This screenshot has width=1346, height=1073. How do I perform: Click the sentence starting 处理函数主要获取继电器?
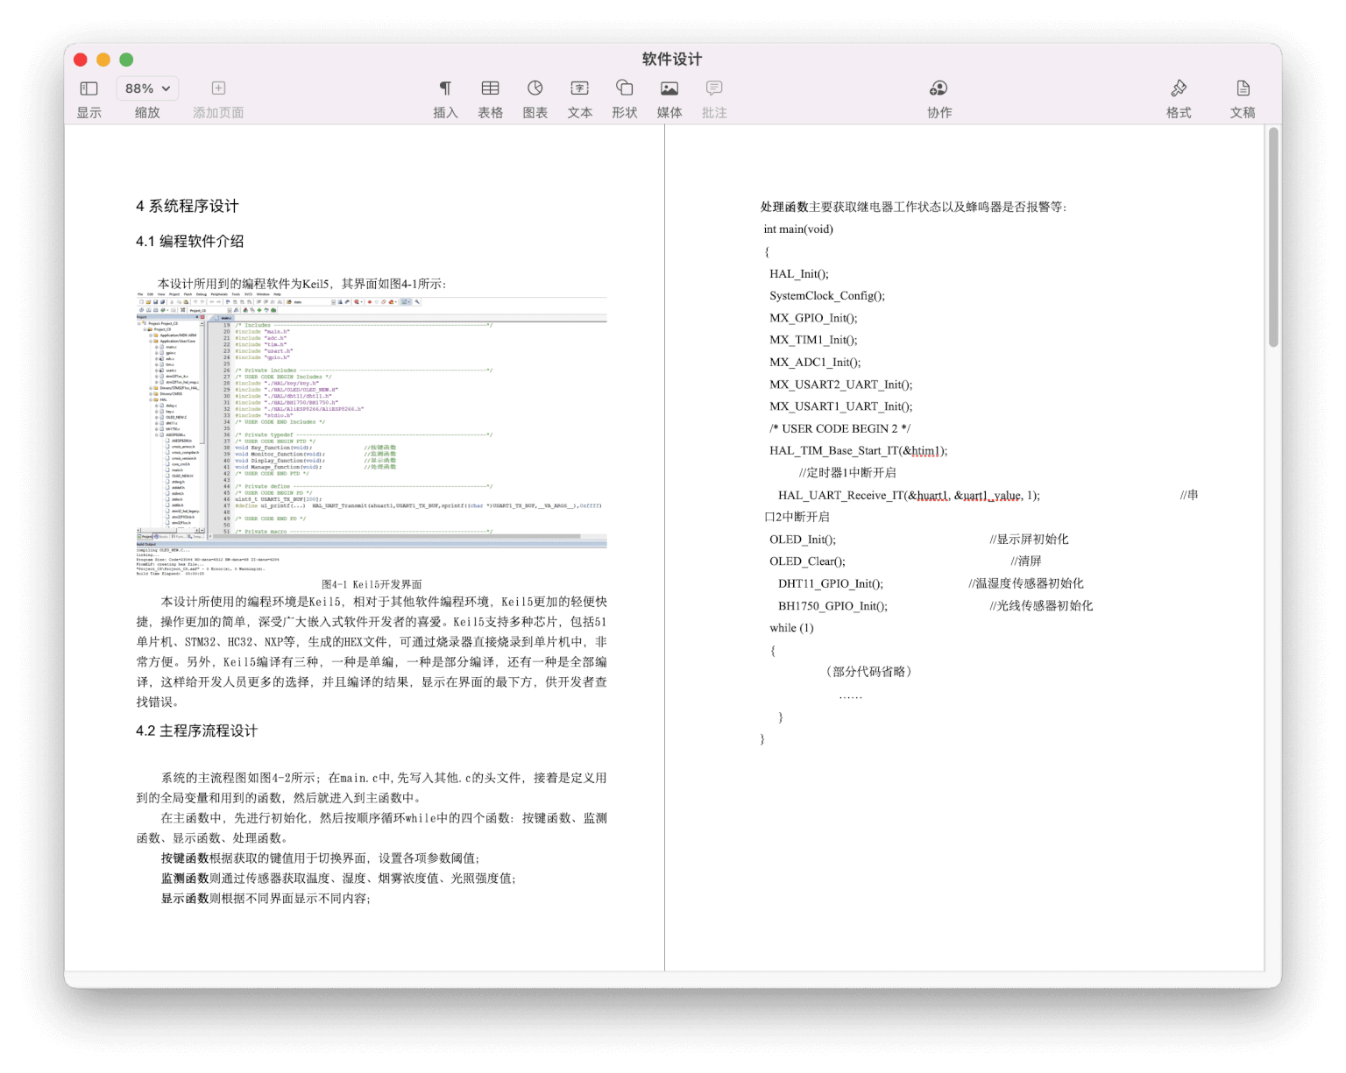914,208
